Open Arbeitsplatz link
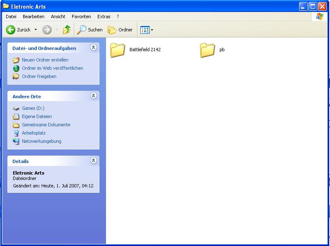 34,133
